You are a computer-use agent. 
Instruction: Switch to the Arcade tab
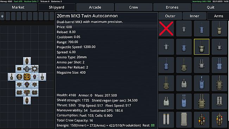95,7
